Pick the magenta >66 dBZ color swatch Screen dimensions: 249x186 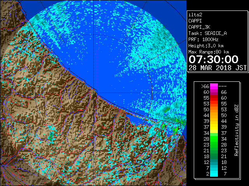[x=214, y=86]
